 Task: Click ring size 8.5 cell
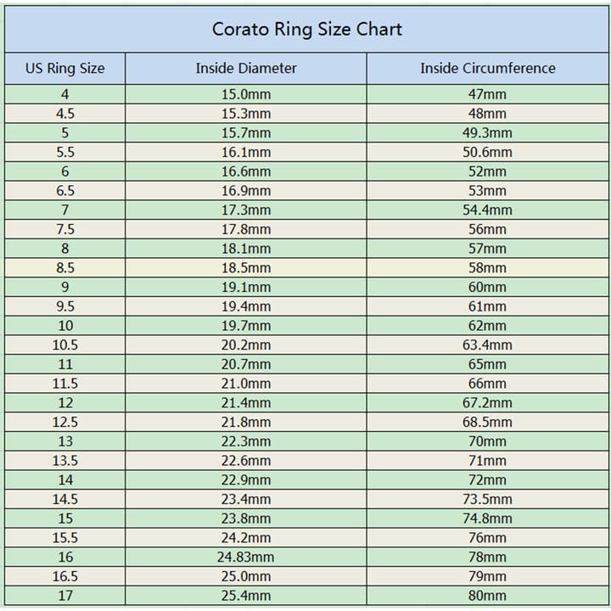click(x=65, y=267)
